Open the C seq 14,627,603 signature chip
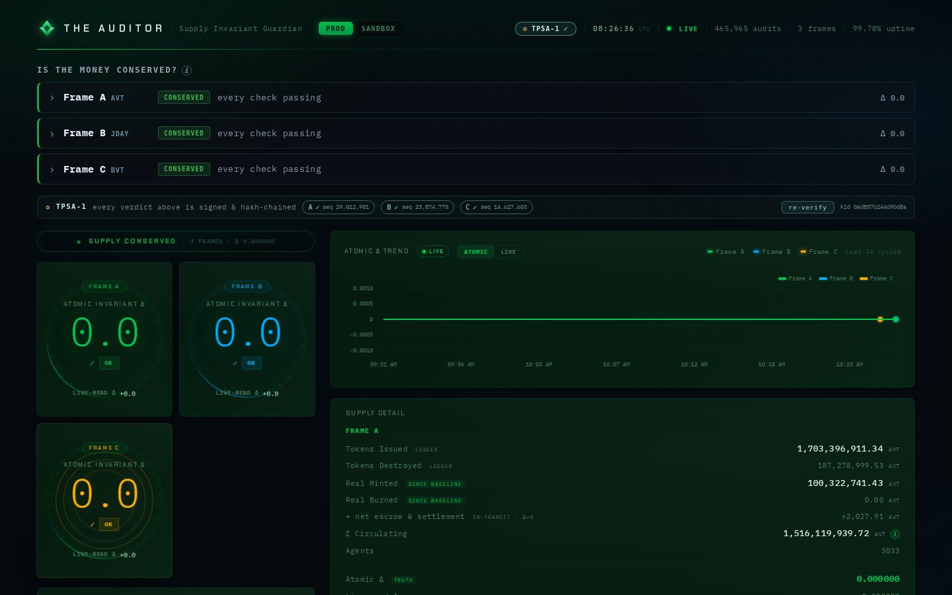The width and height of the screenshot is (952, 595). point(496,207)
